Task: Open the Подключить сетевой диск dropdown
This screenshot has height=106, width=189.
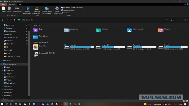Action: click(37, 10)
